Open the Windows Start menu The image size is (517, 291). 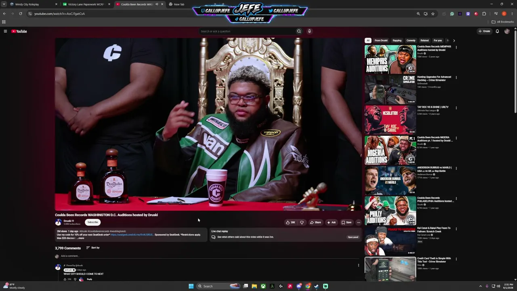pyautogui.click(x=191, y=286)
